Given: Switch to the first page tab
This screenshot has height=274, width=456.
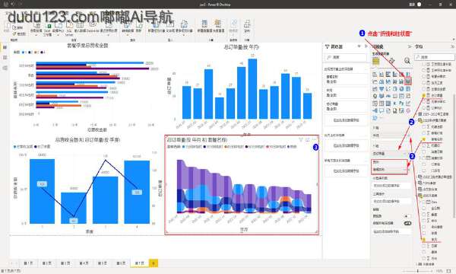Looking at the screenshot, I should (28, 263).
